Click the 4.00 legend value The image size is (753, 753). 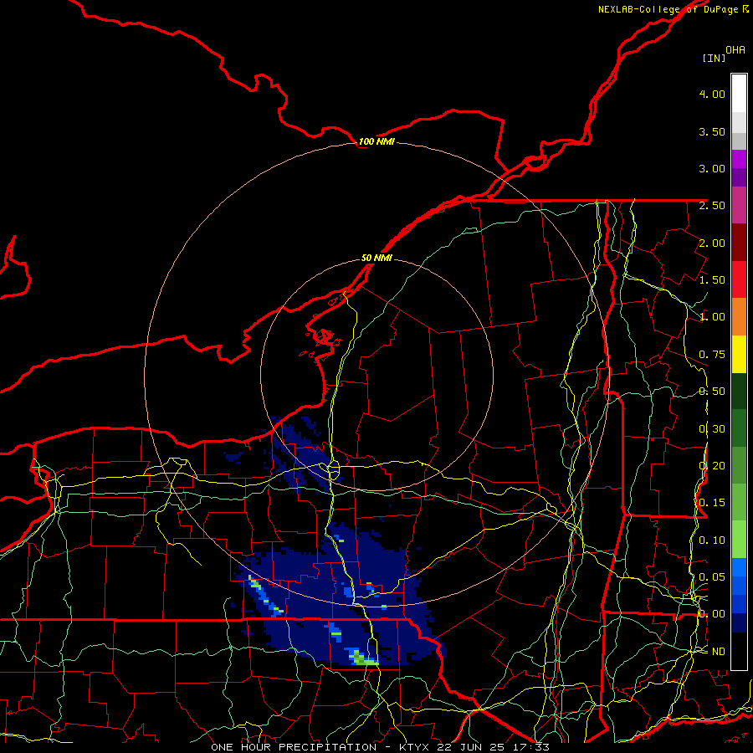click(712, 94)
